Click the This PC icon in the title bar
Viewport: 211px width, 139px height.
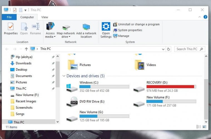(x=6, y=10)
